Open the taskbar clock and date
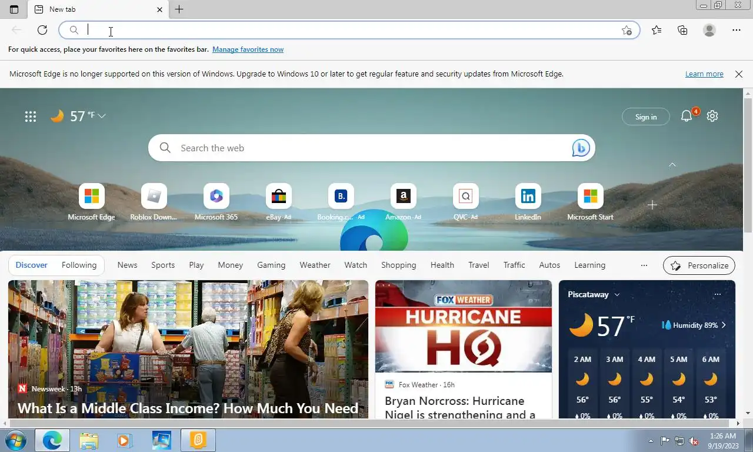 click(723, 441)
